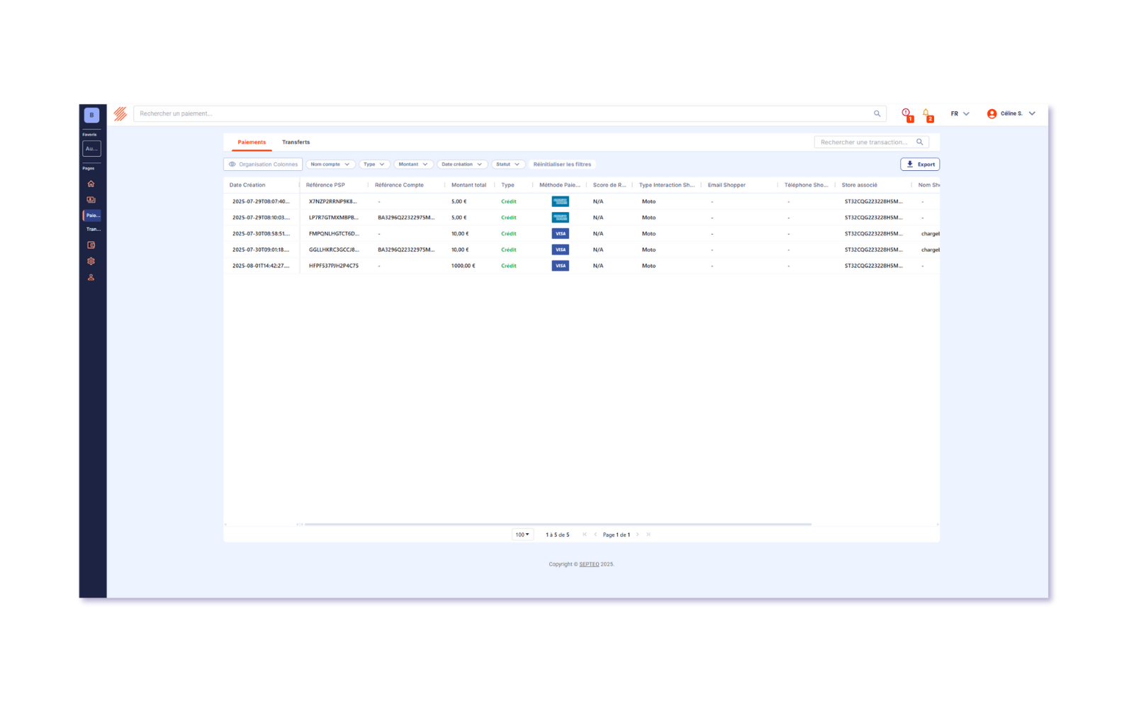Click the payments money icon in sidebar

point(91,200)
